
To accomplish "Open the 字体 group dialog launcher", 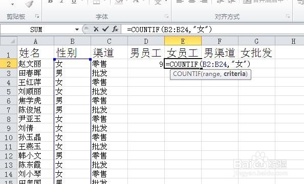I will [166, 16].
